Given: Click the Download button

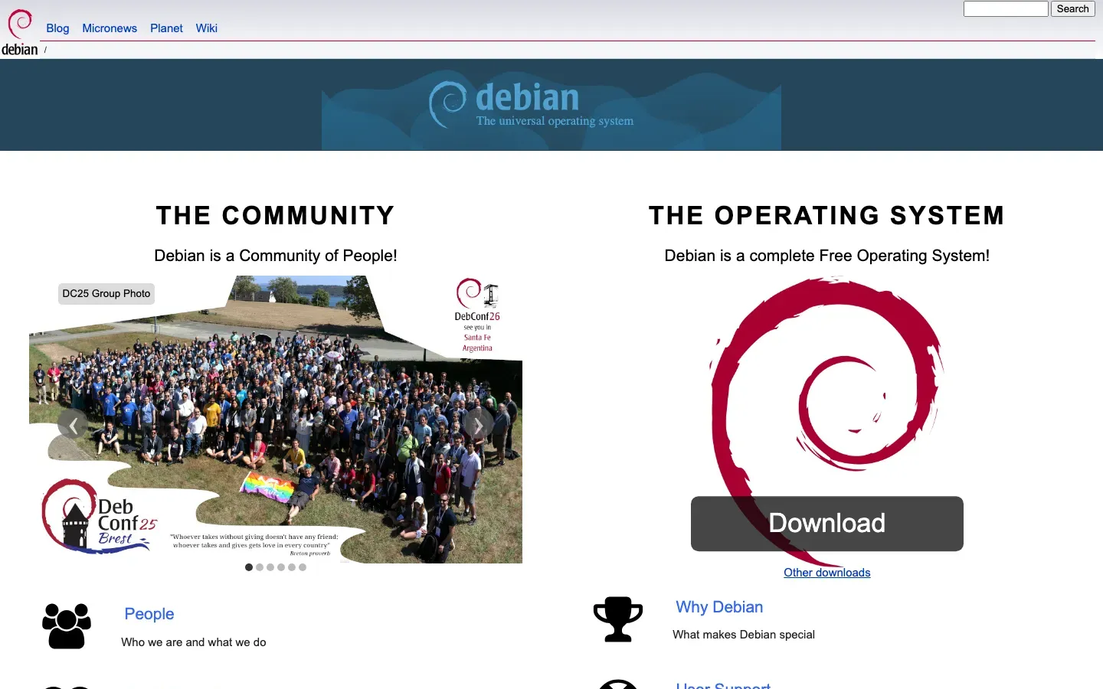Looking at the screenshot, I should pos(827,524).
